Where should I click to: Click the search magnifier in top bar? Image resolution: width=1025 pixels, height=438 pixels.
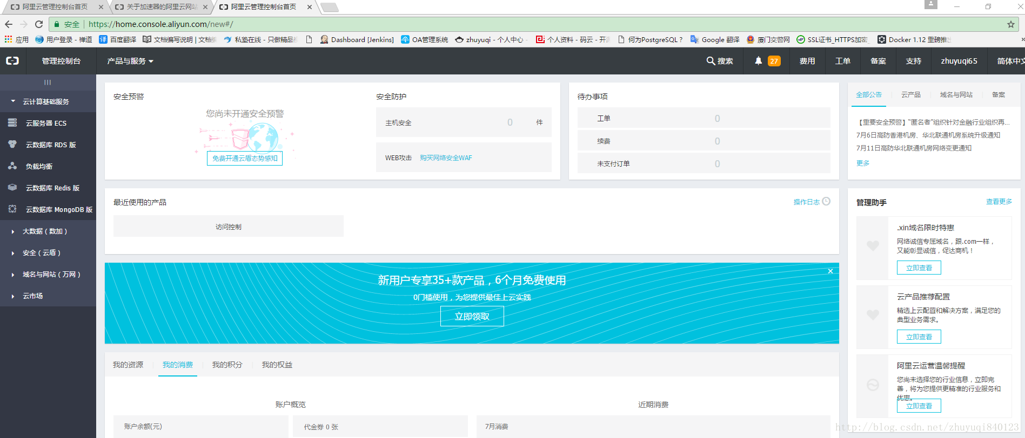click(711, 61)
